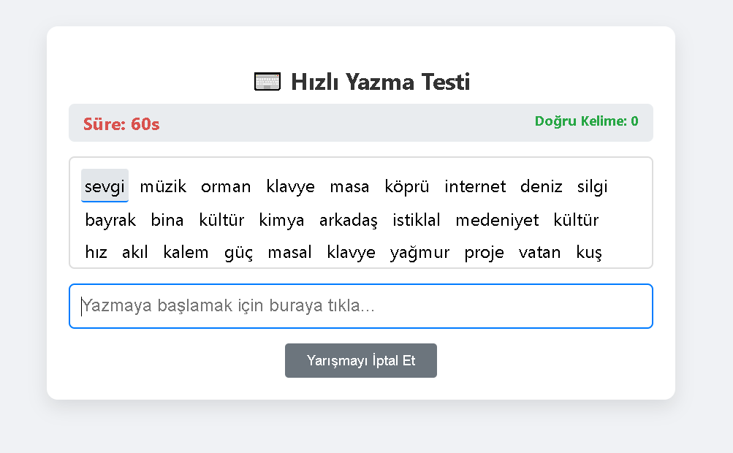Select the word 'müzik'
The height and width of the screenshot is (453, 733).
coord(163,186)
